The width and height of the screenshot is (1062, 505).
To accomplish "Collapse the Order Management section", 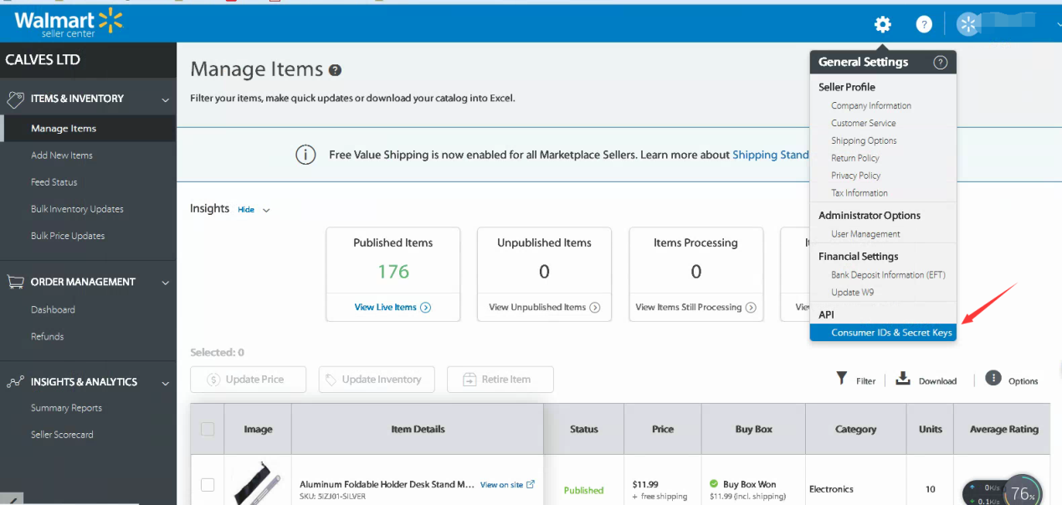I will pos(165,282).
